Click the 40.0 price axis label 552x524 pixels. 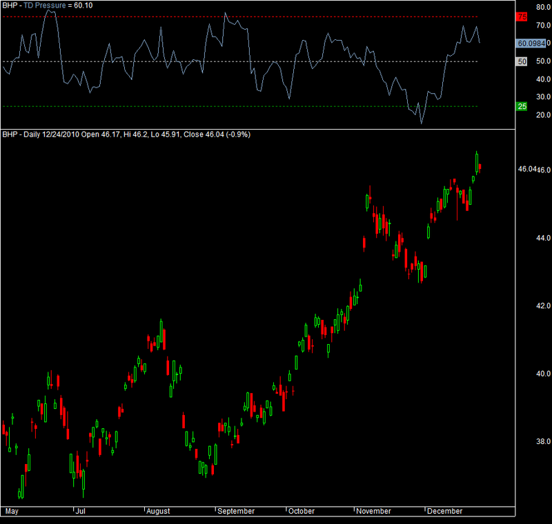pyautogui.click(x=543, y=374)
